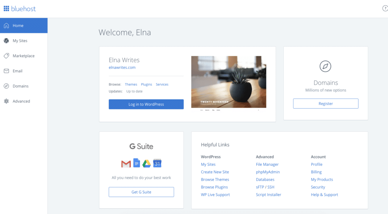This screenshot has width=388, height=214.
Task: Open the My Products link
Action: pos(322,180)
